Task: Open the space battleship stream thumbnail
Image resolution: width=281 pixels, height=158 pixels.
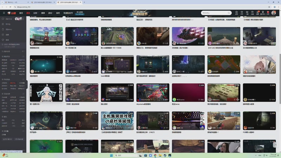Action: 188,36
